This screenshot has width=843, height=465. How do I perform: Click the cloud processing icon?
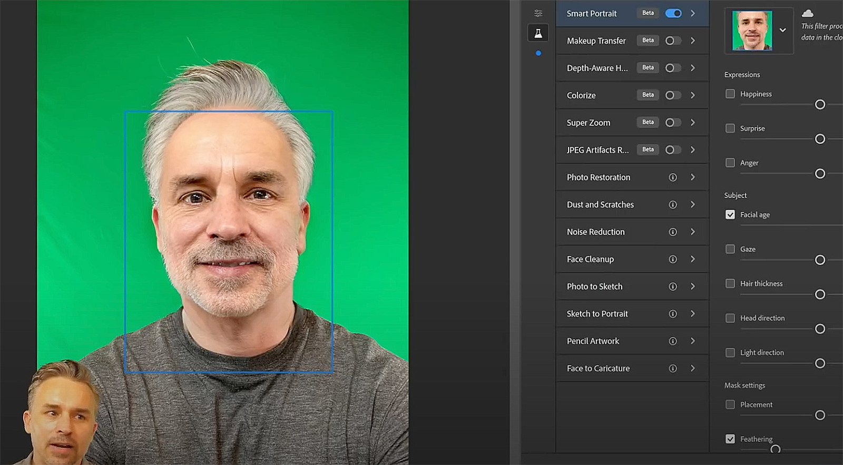[x=807, y=13]
